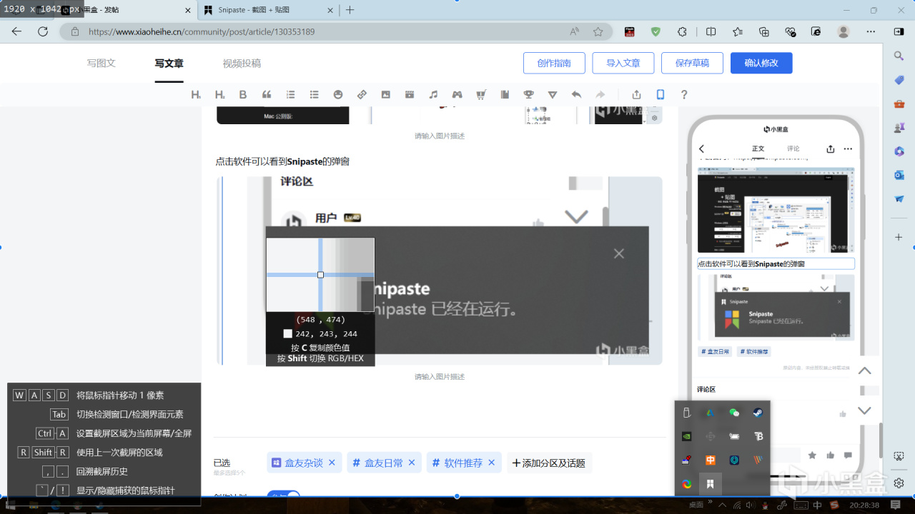Click the 保存草稿 button
The width and height of the screenshot is (915, 514).
tap(692, 63)
